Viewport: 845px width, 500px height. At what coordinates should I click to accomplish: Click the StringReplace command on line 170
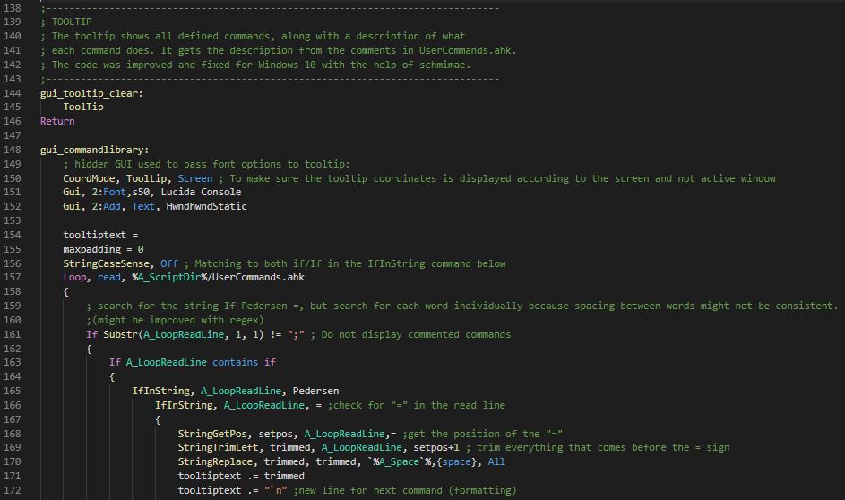(x=218, y=461)
